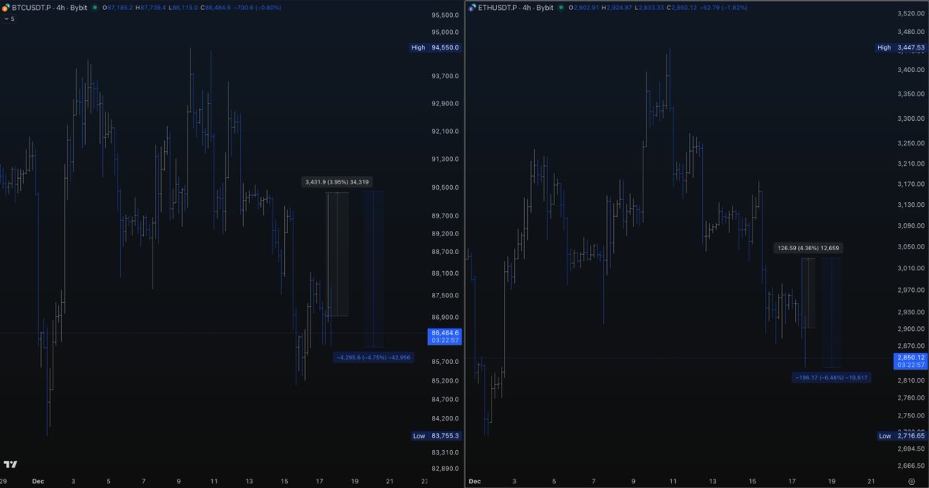
Task: Select the BTC short measurement label −4,295.6 (−4.75%)
Action: (x=373, y=357)
